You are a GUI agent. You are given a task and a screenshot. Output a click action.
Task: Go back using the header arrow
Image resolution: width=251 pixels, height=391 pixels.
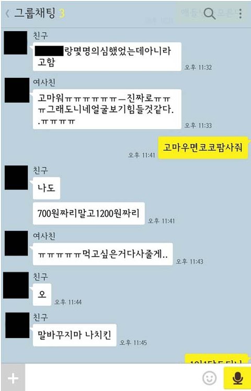pos(8,14)
